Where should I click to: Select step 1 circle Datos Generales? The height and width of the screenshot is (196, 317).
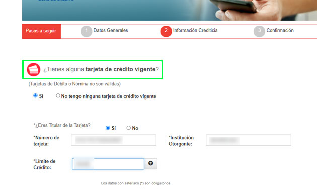tap(87, 31)
